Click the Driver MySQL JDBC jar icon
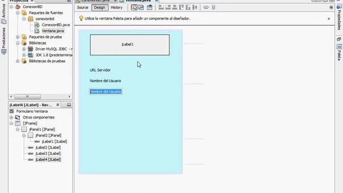Screen dimensions: 343x193 [31, 49]
